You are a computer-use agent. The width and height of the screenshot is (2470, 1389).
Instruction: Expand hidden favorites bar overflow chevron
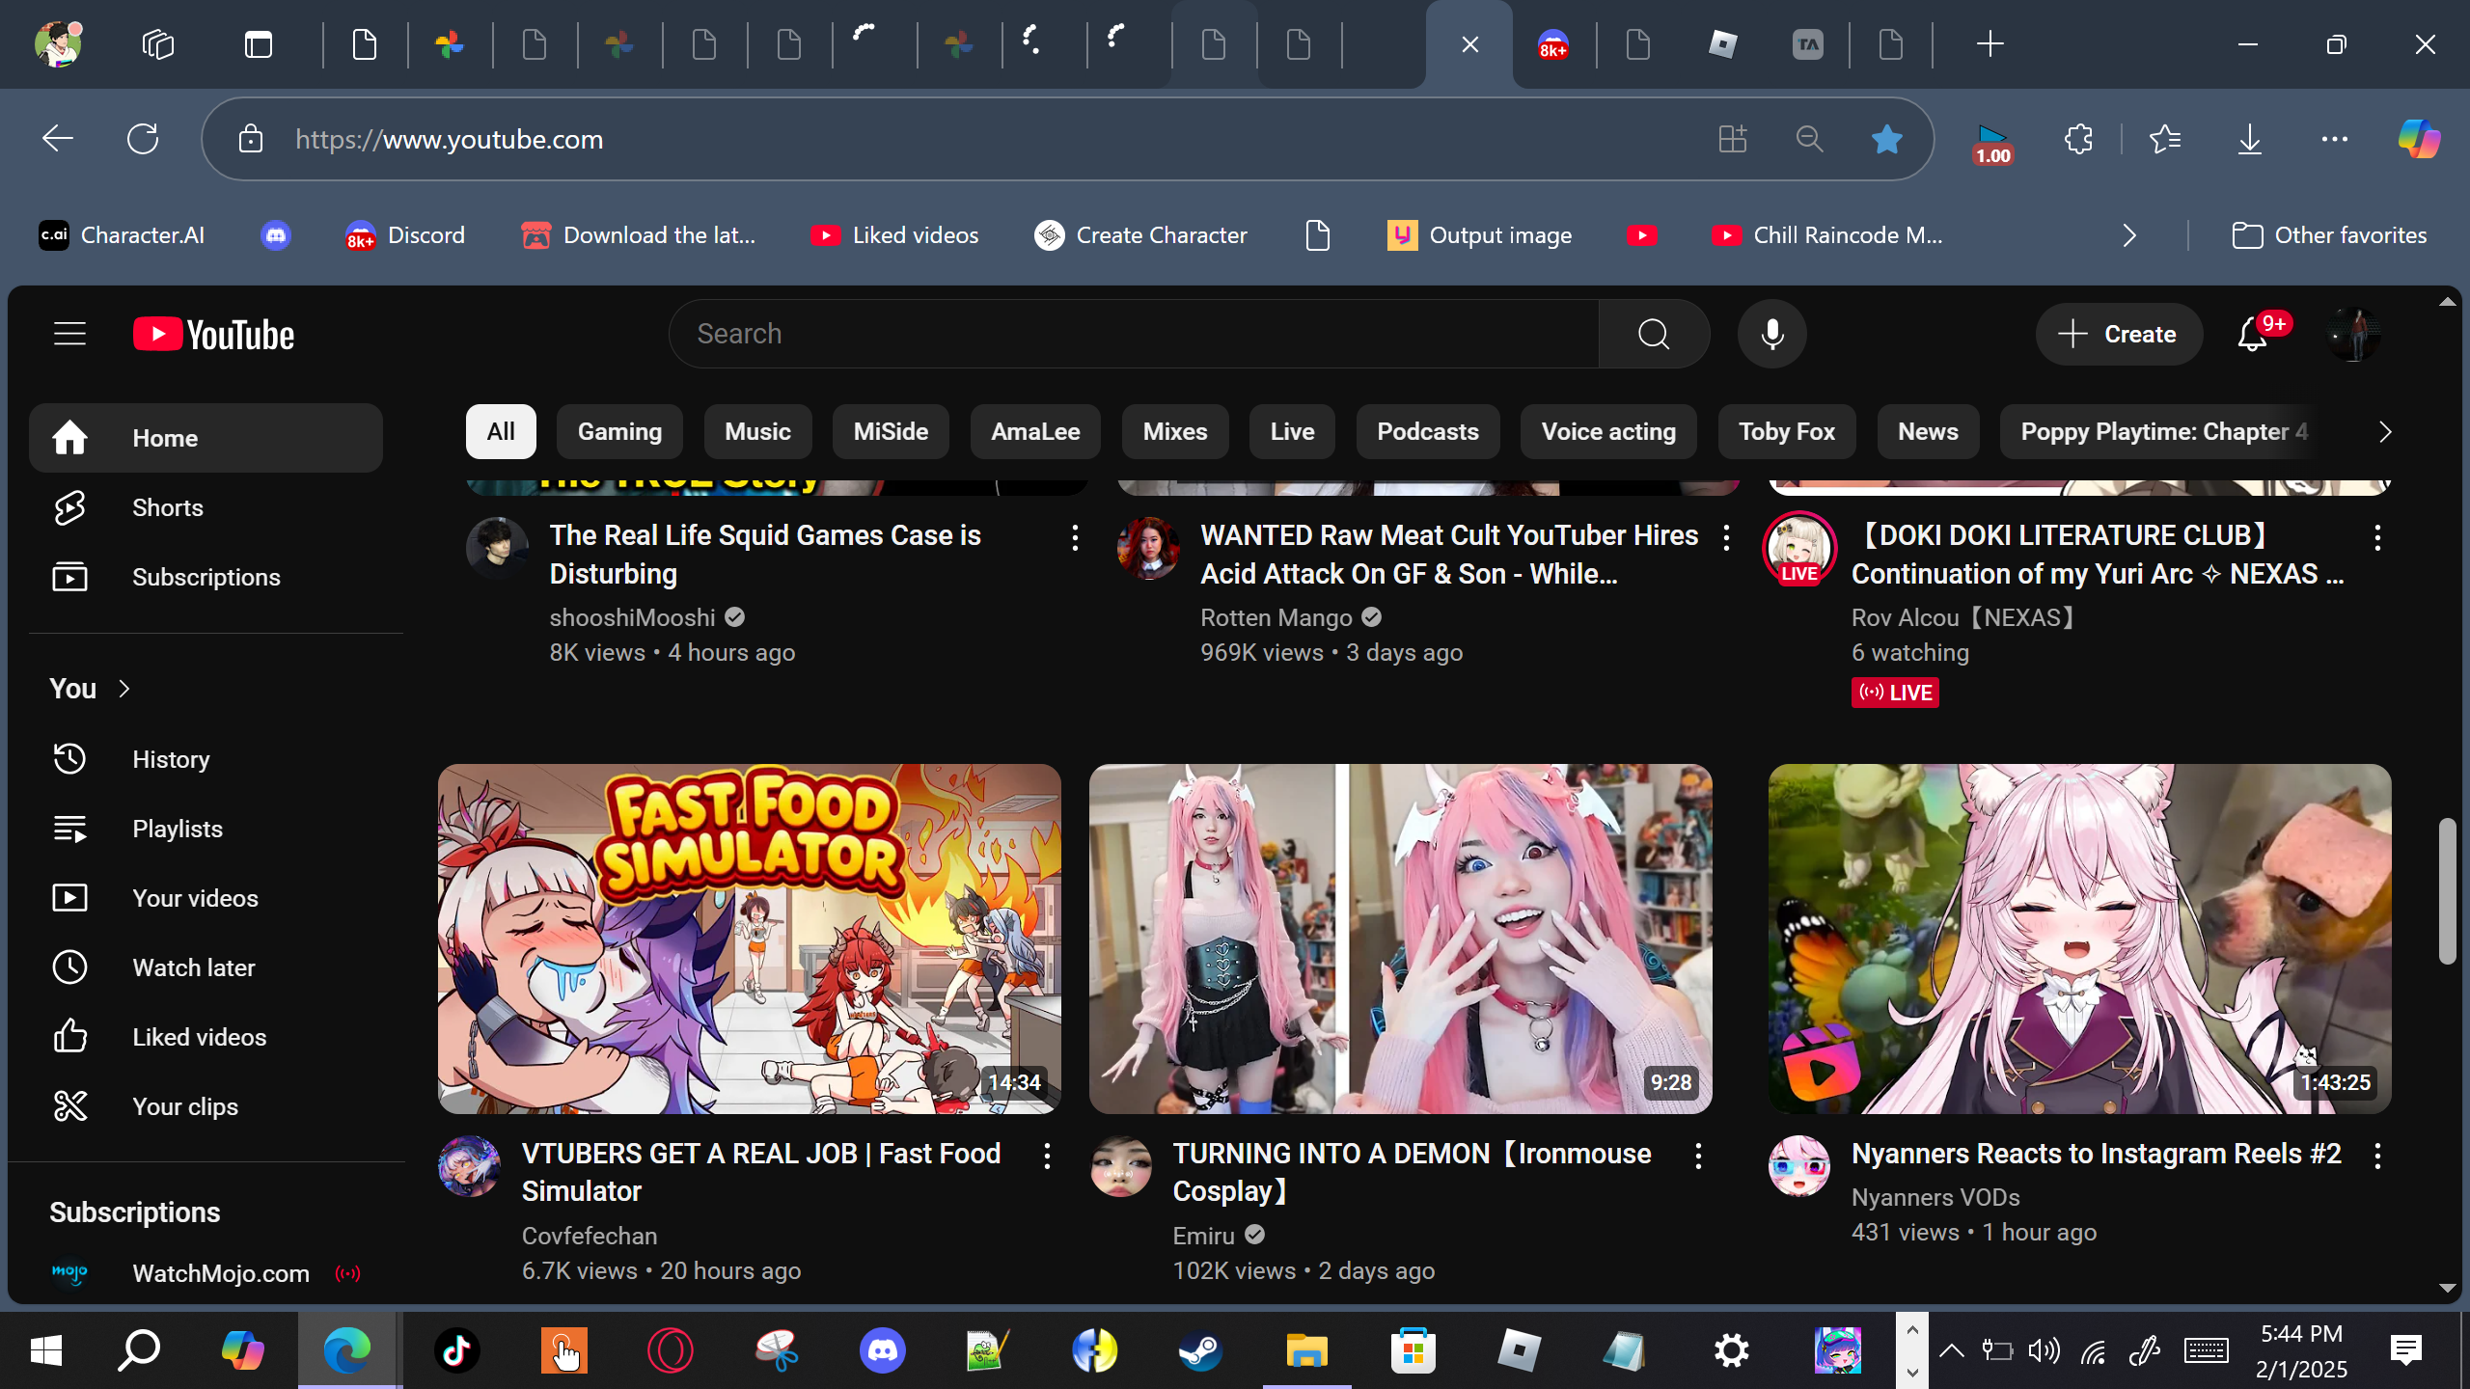click(x=2129, y=235)
